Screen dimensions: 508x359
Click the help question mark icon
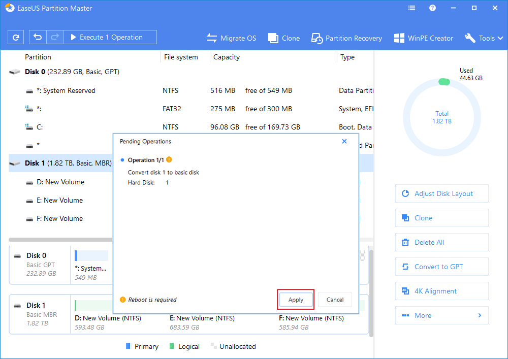(x=432, y=8)
